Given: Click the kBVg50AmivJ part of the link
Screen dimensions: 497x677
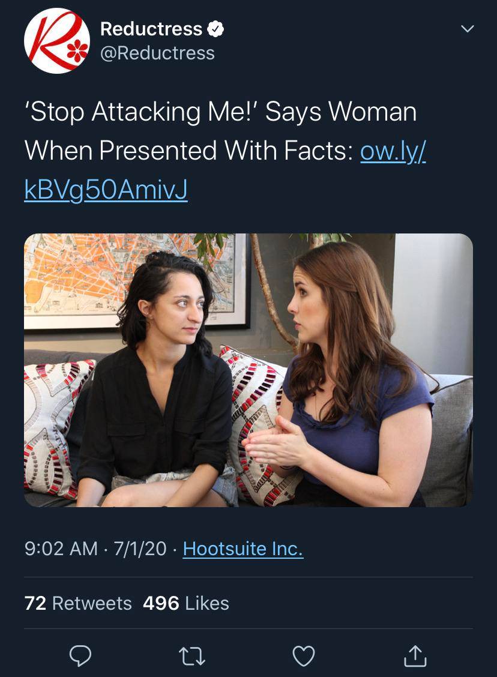Looking at the screenshot, I should [106, 190].
